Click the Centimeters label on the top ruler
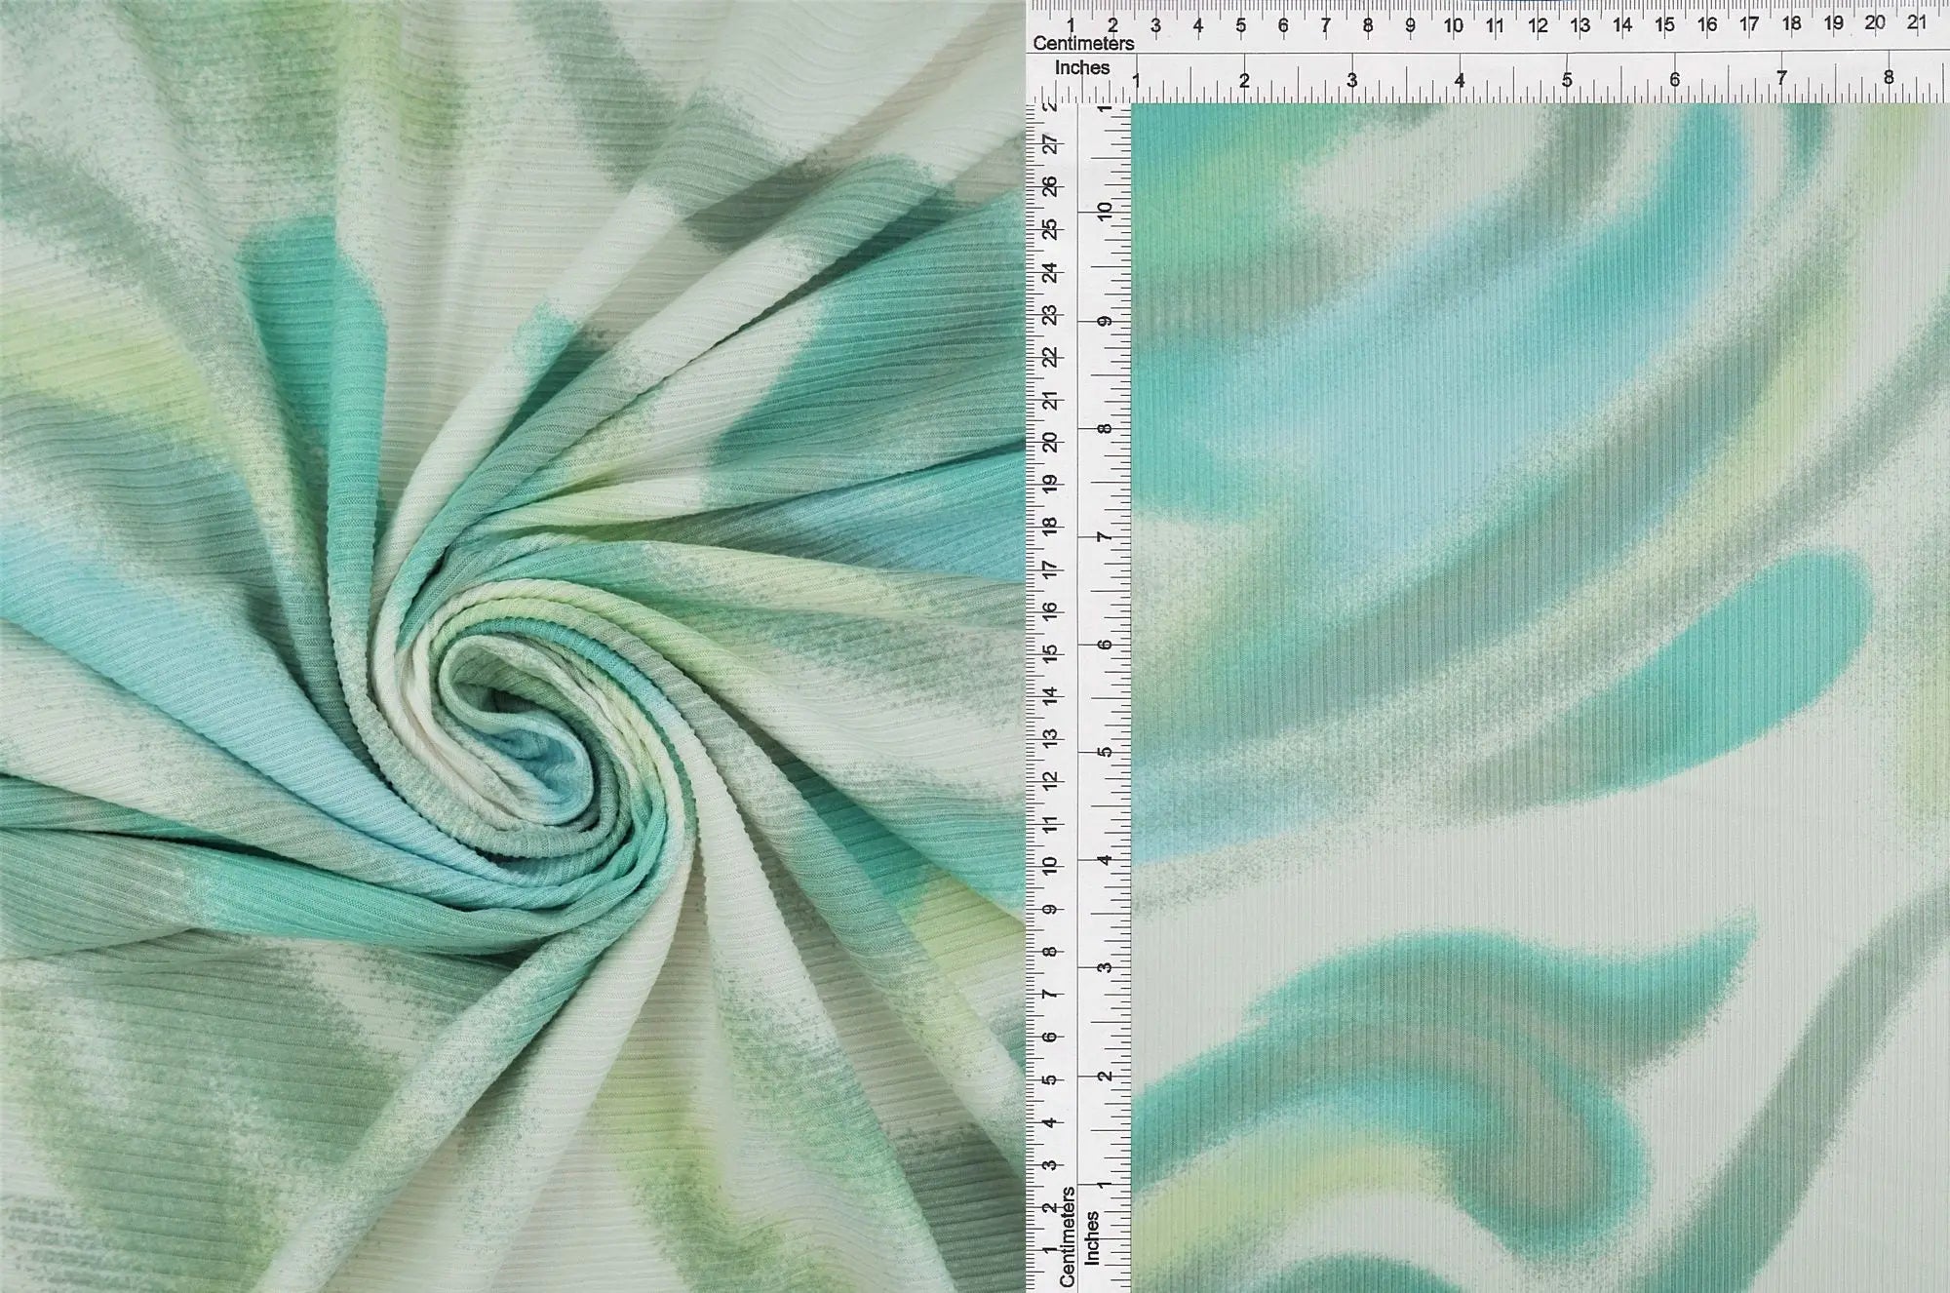 tap(1083, 44)
